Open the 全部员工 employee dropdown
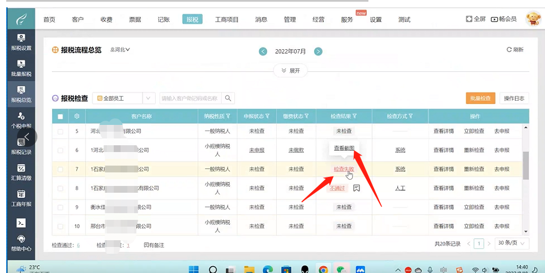 click(124, 98)
